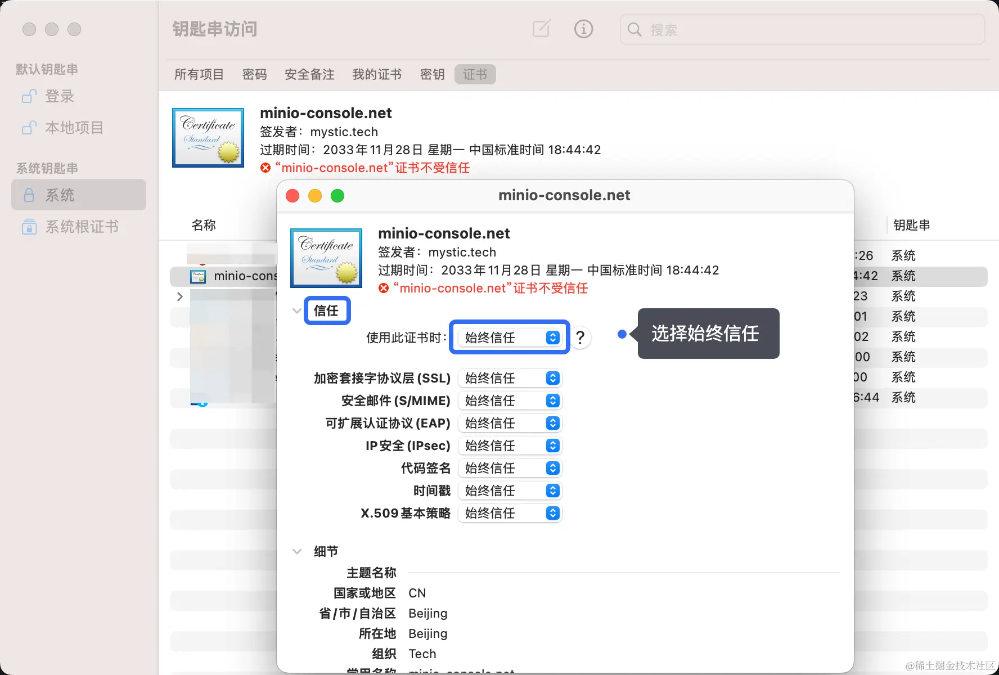
Task: Open the 安全备注 tab
Action: pyautogui.click(x=309, y=74)
